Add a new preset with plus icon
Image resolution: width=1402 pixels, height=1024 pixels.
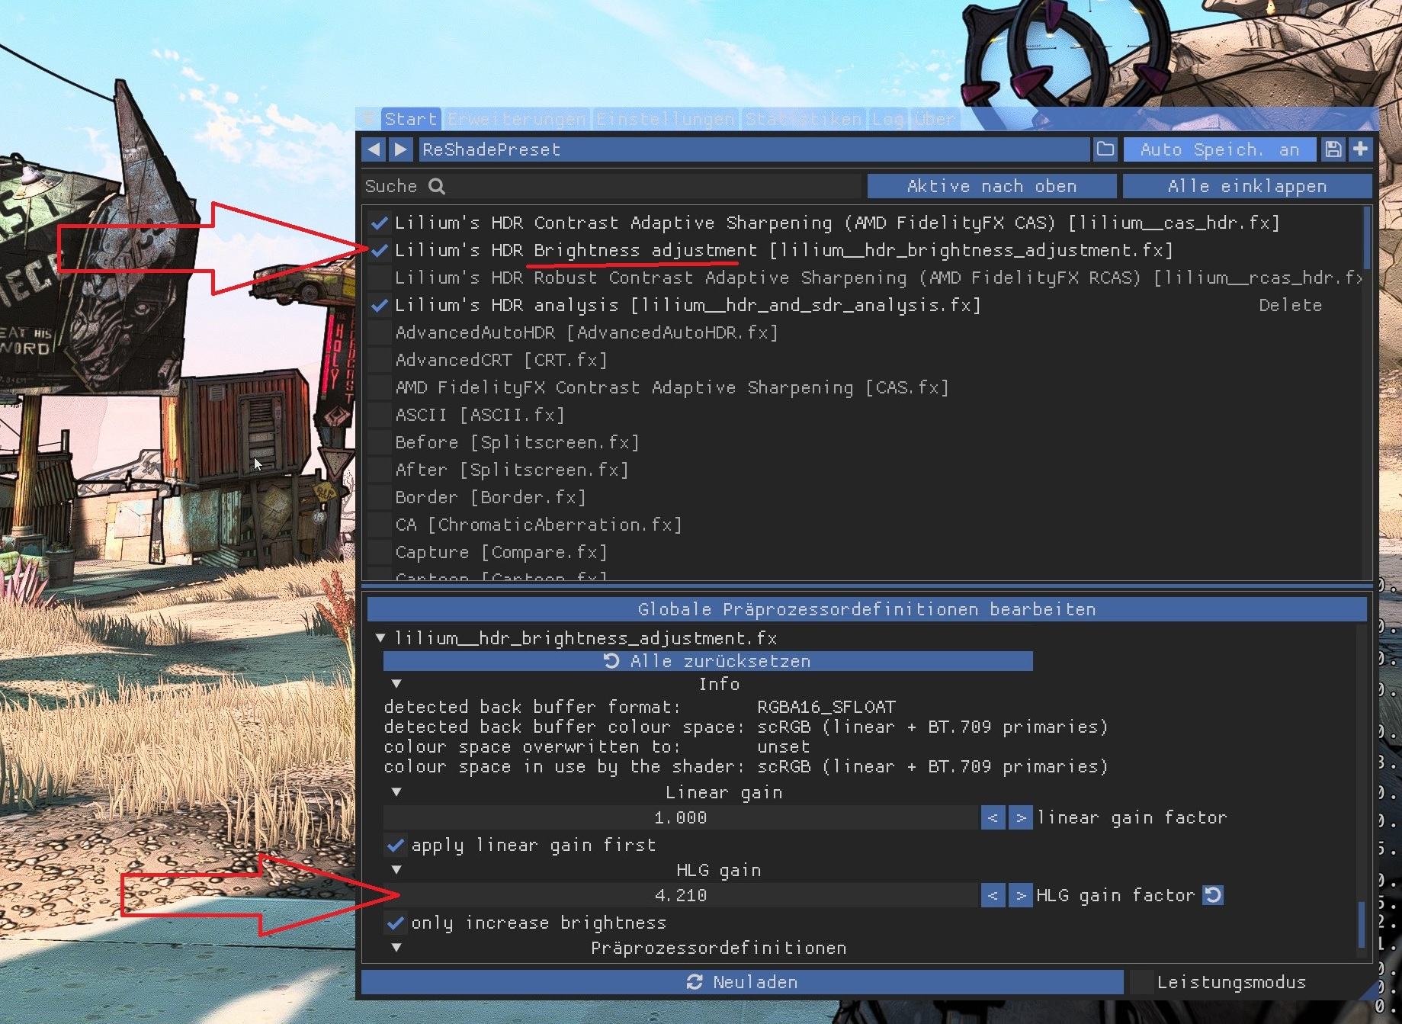point(1360,149)
